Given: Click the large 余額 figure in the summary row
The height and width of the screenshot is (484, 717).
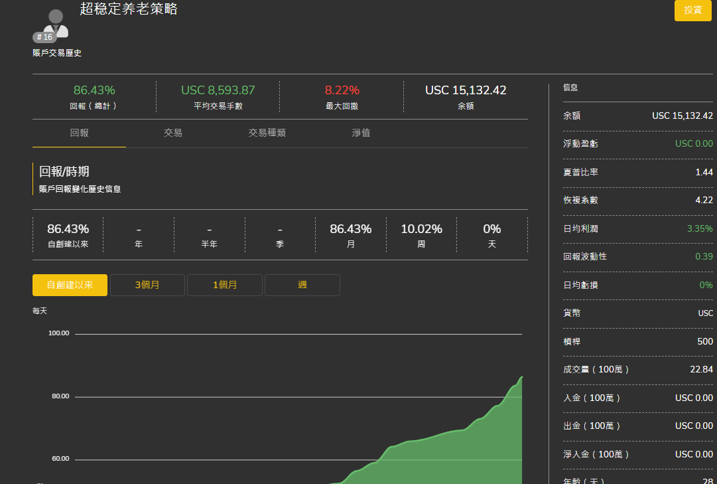Looking at the screenshot, I should pyautogui.click(x=466, y=90).
